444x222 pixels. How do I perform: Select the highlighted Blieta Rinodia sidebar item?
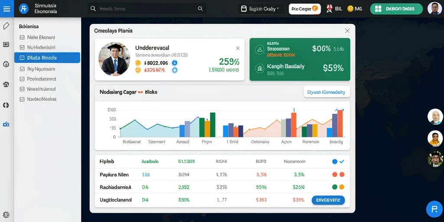47,58
